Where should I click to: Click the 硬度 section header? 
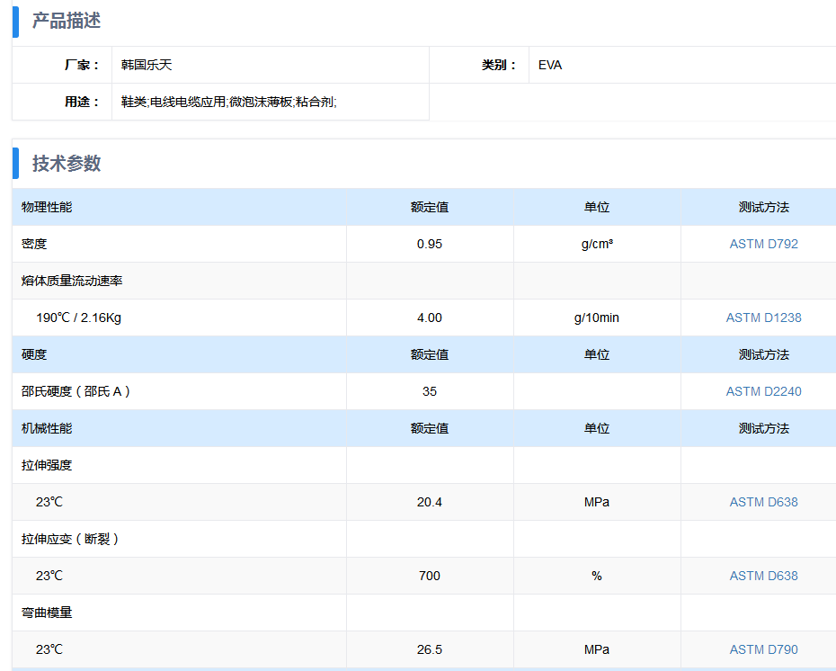(34, 354)
